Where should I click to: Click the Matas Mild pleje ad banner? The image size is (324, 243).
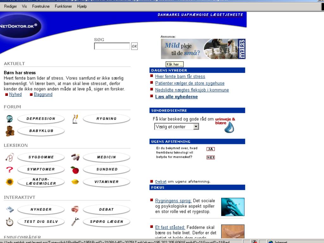pos(203,49)
